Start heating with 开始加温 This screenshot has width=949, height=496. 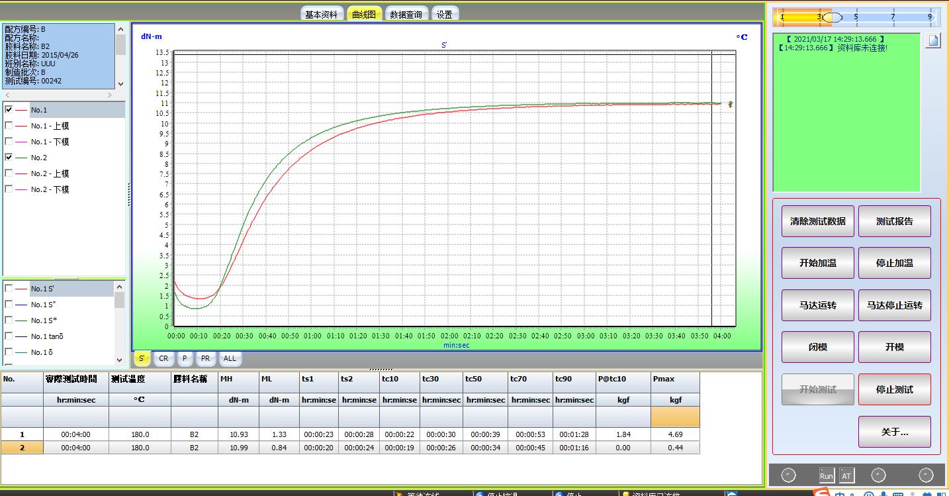coord(818,263)
